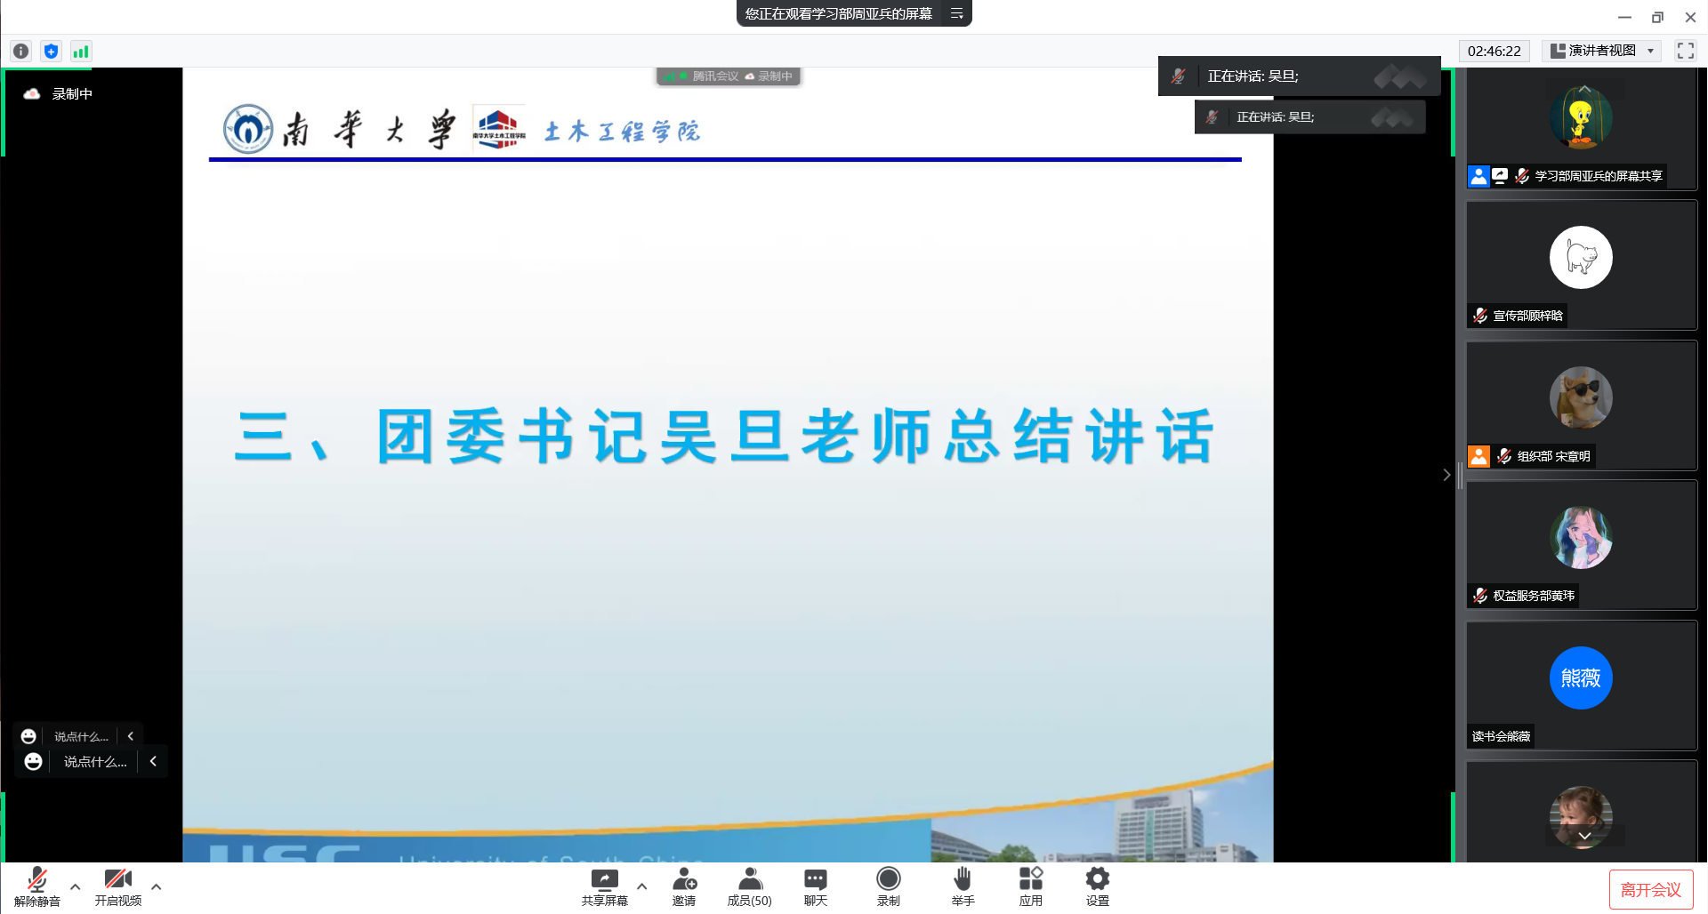1708x914 pixels.
Task: Turn on video (开启视频)
Action: tap(117, 886)
